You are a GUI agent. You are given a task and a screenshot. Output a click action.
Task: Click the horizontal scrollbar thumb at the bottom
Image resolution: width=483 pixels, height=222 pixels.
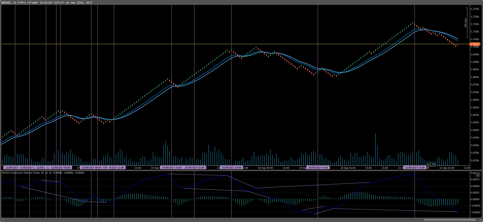point(450,220)
